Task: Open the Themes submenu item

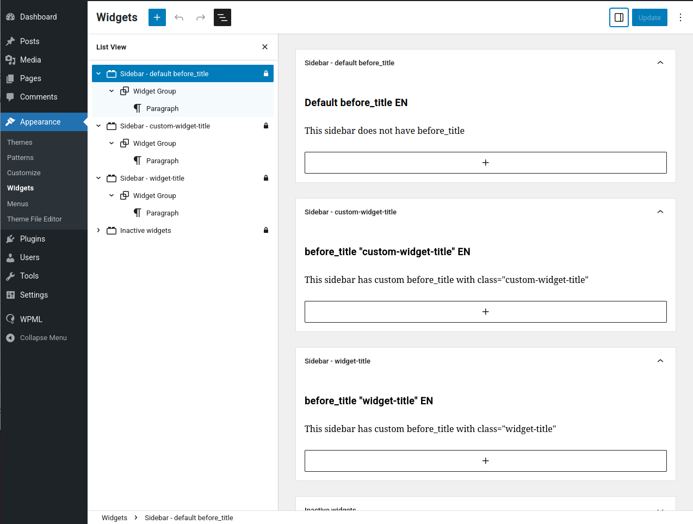Action: (20, 142)
